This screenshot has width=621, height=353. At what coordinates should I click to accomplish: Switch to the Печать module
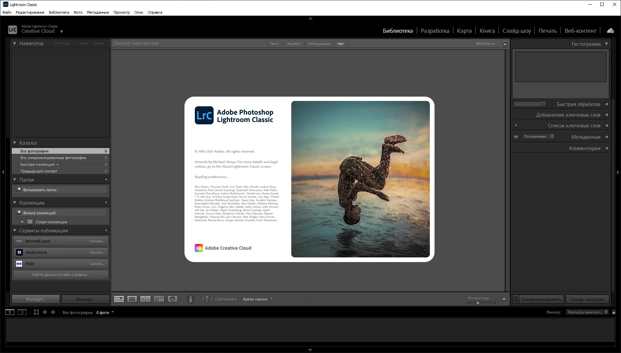click(x=547, y=31)
